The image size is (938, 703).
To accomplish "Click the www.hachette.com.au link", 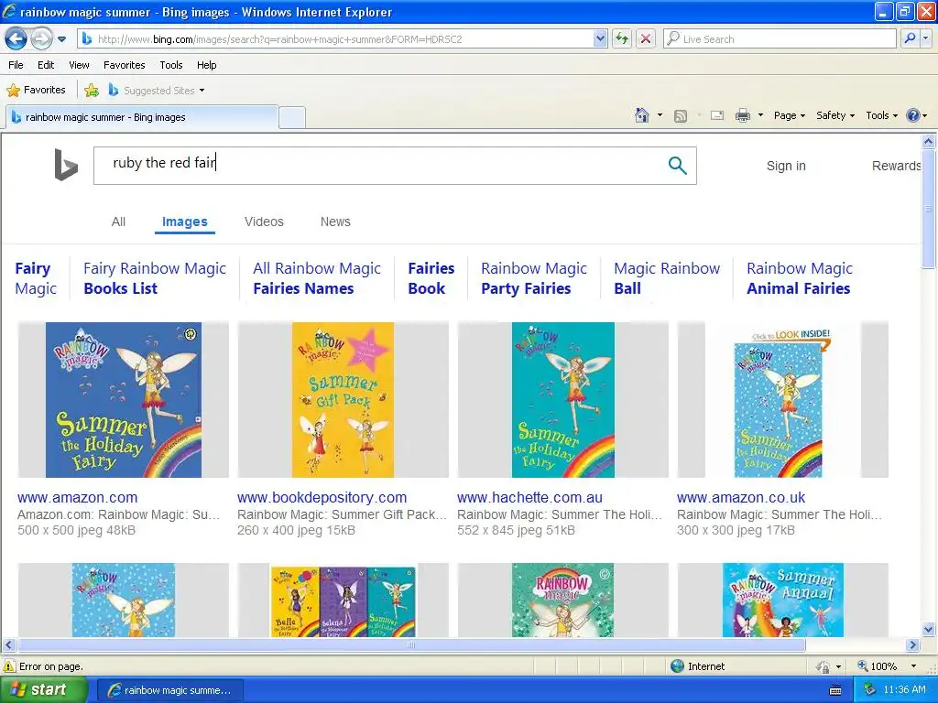I will point(529,497).
